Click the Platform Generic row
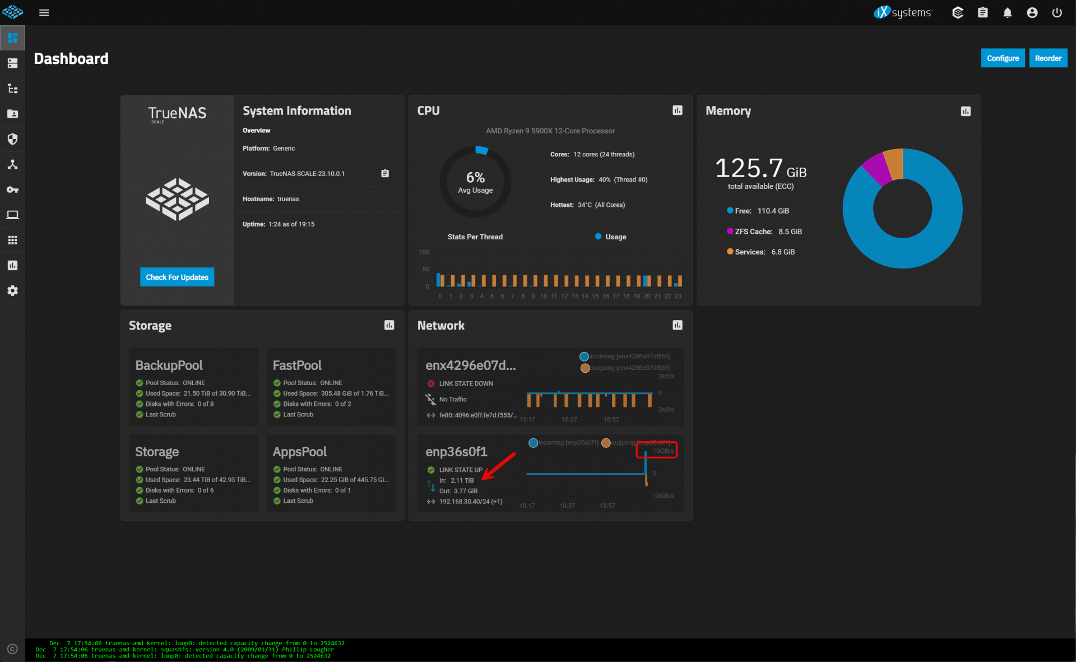This screenshot has height=662, width=1076. [319, 149]
